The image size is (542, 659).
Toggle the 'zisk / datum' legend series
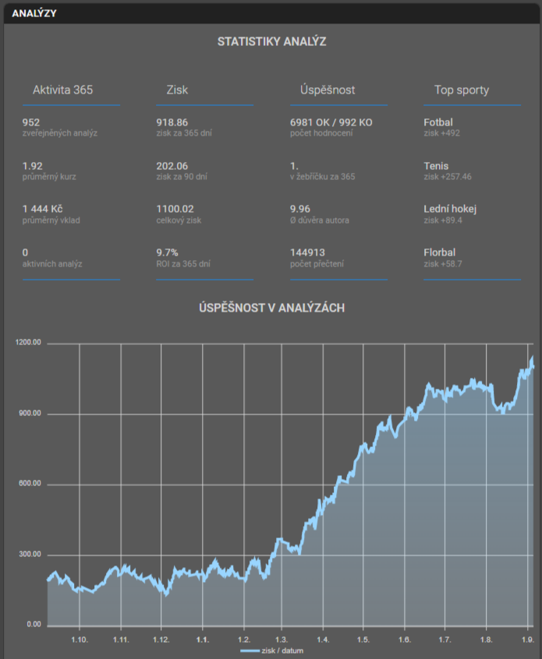pyautogui.click(x=282, y=650)
